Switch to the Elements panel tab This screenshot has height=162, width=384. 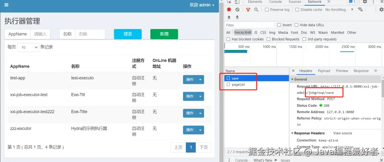255,2
